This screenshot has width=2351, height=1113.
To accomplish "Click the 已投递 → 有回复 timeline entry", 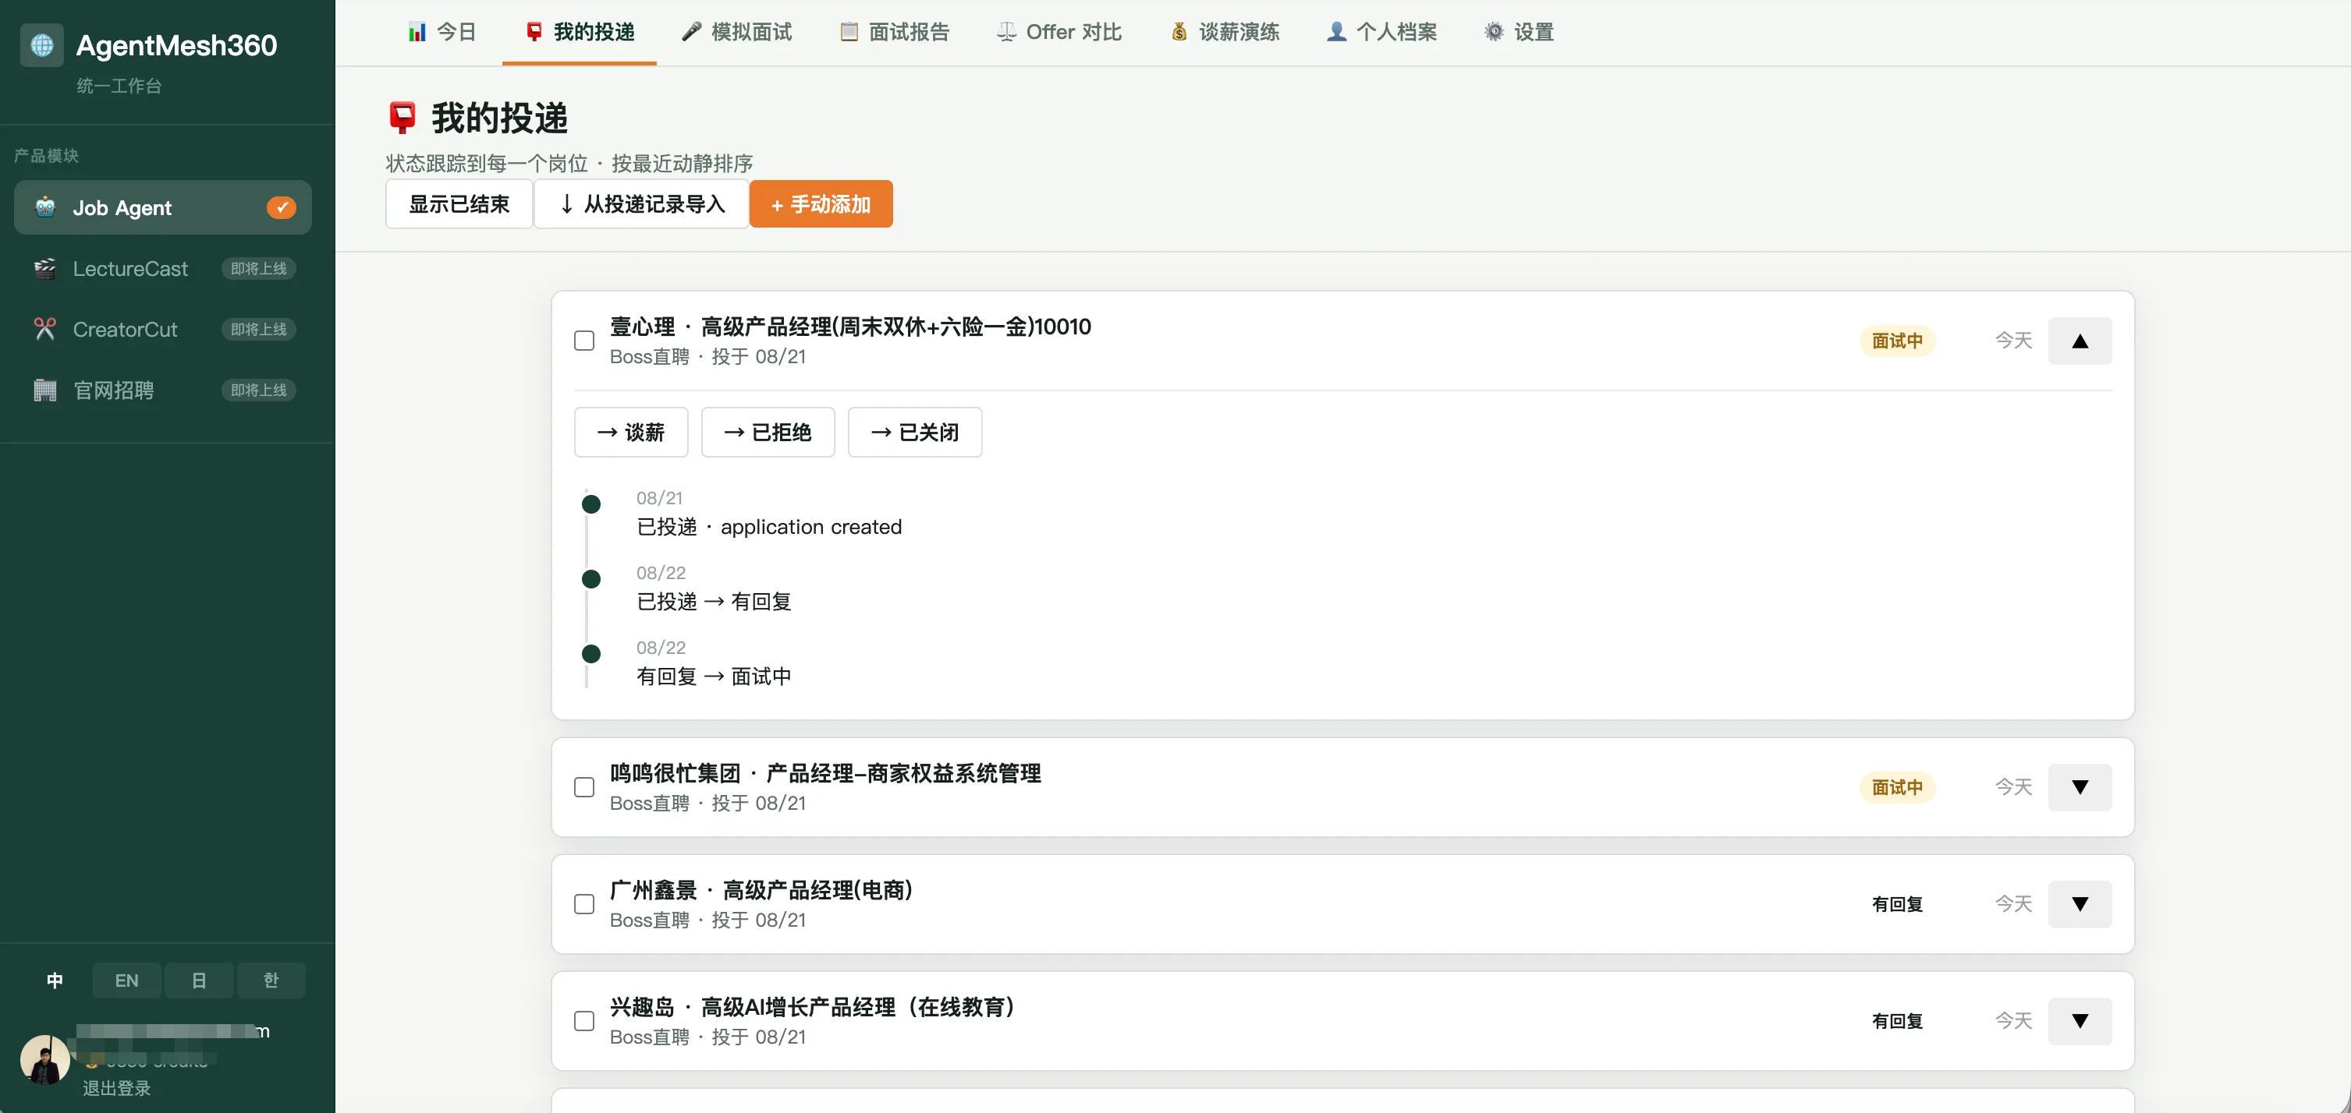I will pyautogui.click(x=714, y=601).
